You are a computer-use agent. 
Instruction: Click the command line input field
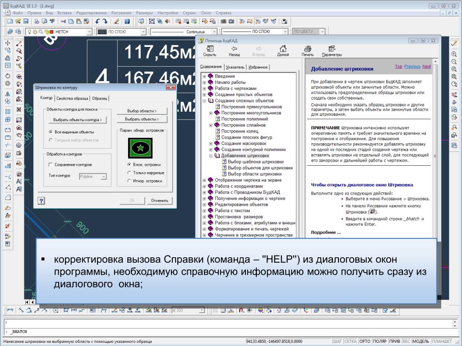229,332
